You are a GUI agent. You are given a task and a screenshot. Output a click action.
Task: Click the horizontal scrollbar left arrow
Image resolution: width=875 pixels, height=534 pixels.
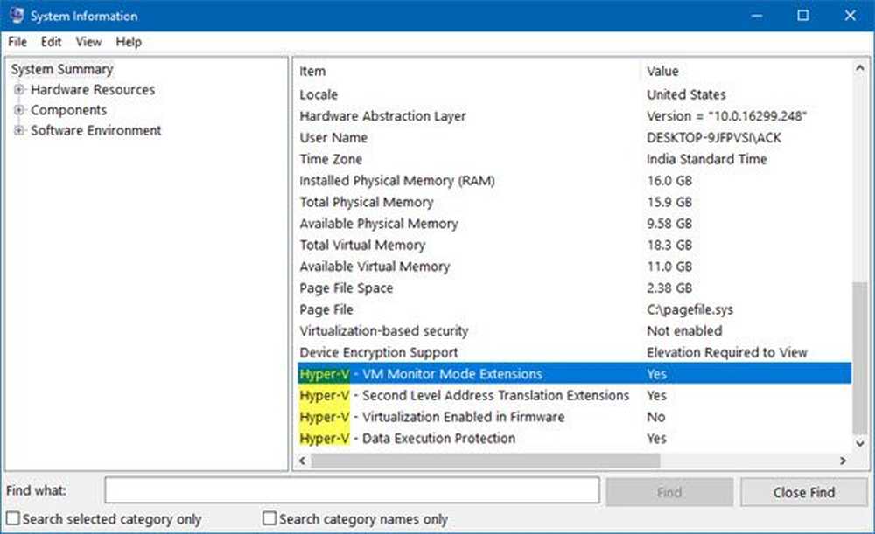pyautogui.click(x=302, y=460)
